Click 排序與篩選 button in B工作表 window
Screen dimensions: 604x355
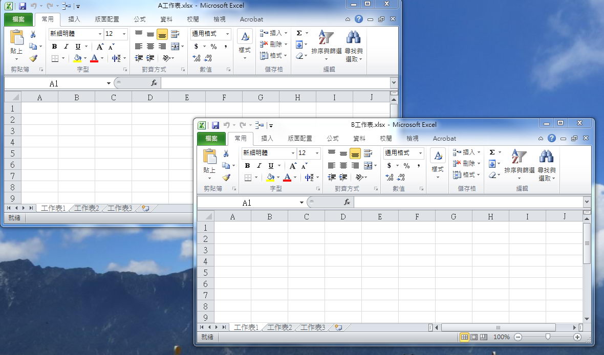519,164
